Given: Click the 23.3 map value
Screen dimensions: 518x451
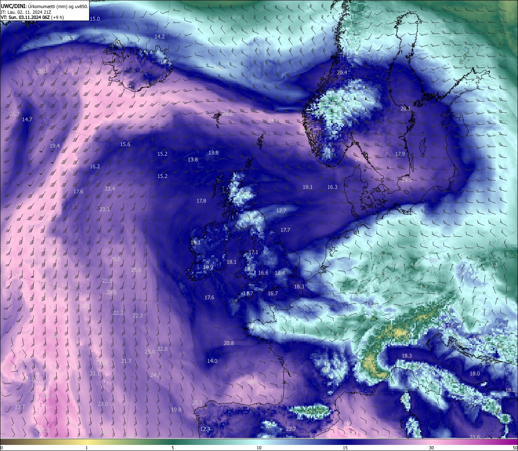Looking at the screenshot, I should (104, 209).
